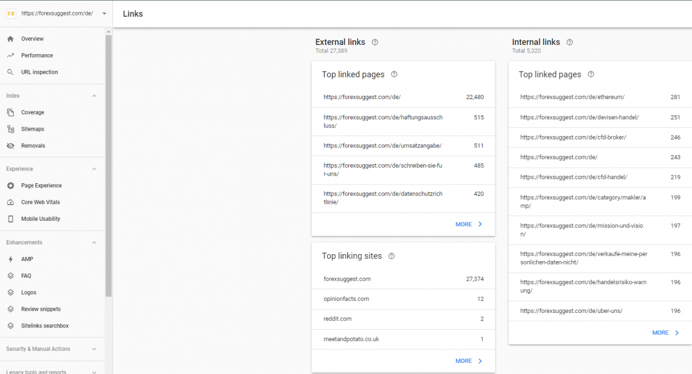
Task: Open meetandpotato.co.uk linking site row
Action: click(403, 339)
